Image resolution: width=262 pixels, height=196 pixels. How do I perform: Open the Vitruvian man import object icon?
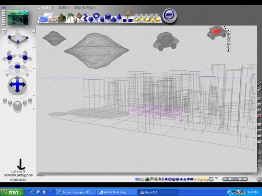tap(128, 14)
